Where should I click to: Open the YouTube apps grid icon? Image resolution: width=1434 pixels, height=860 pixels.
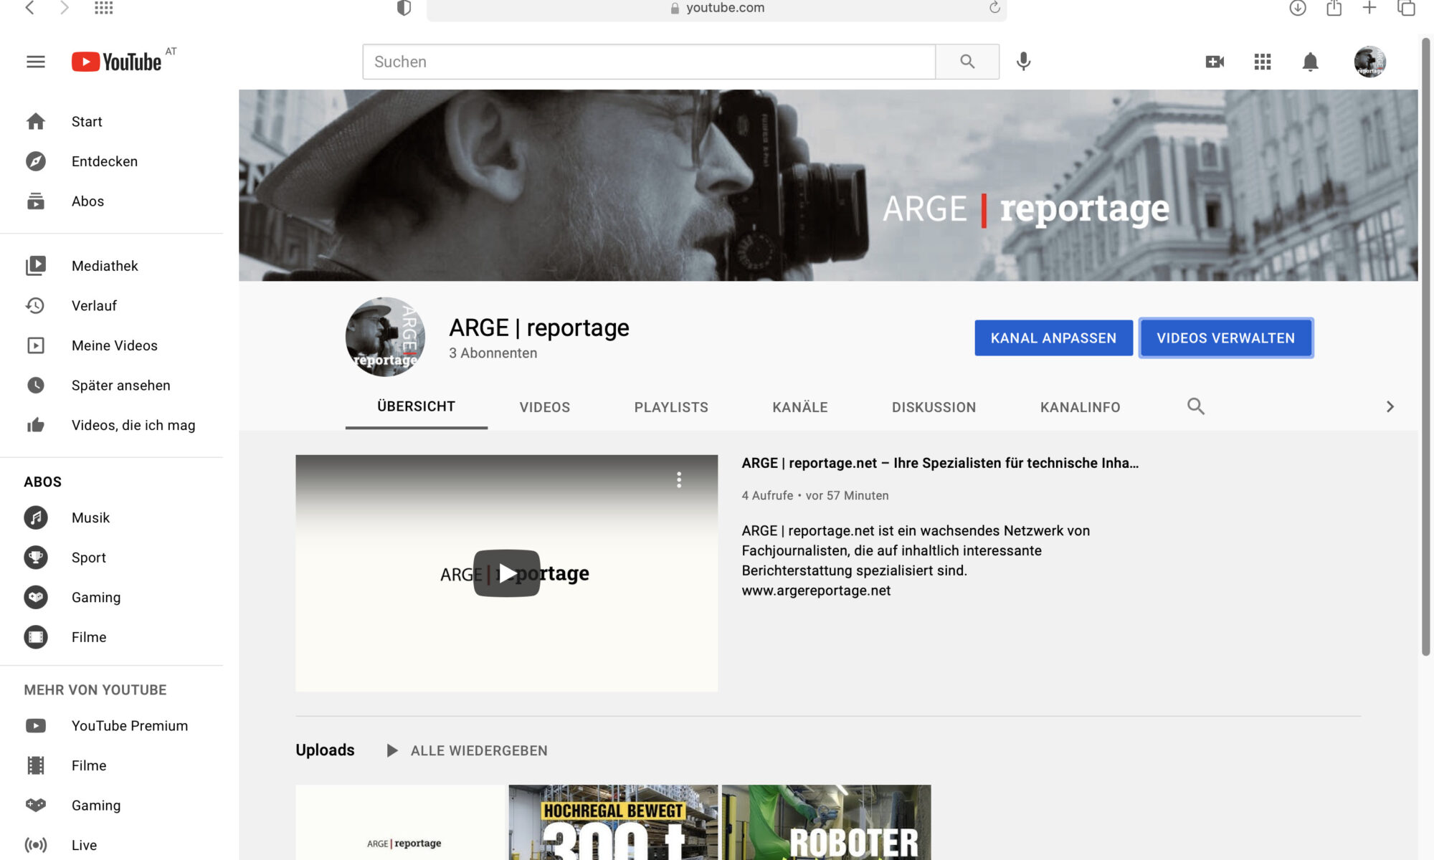pyautogui.click(x=1263, y=62)
